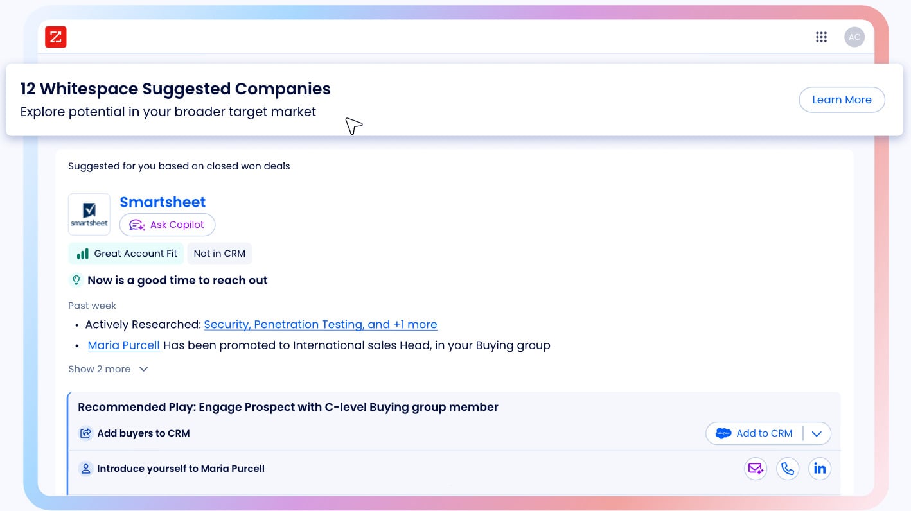Viewport: 911px width, 511px height.
Task: Open the Maria Purcell contact link
Action: click(x=123, y=345)
